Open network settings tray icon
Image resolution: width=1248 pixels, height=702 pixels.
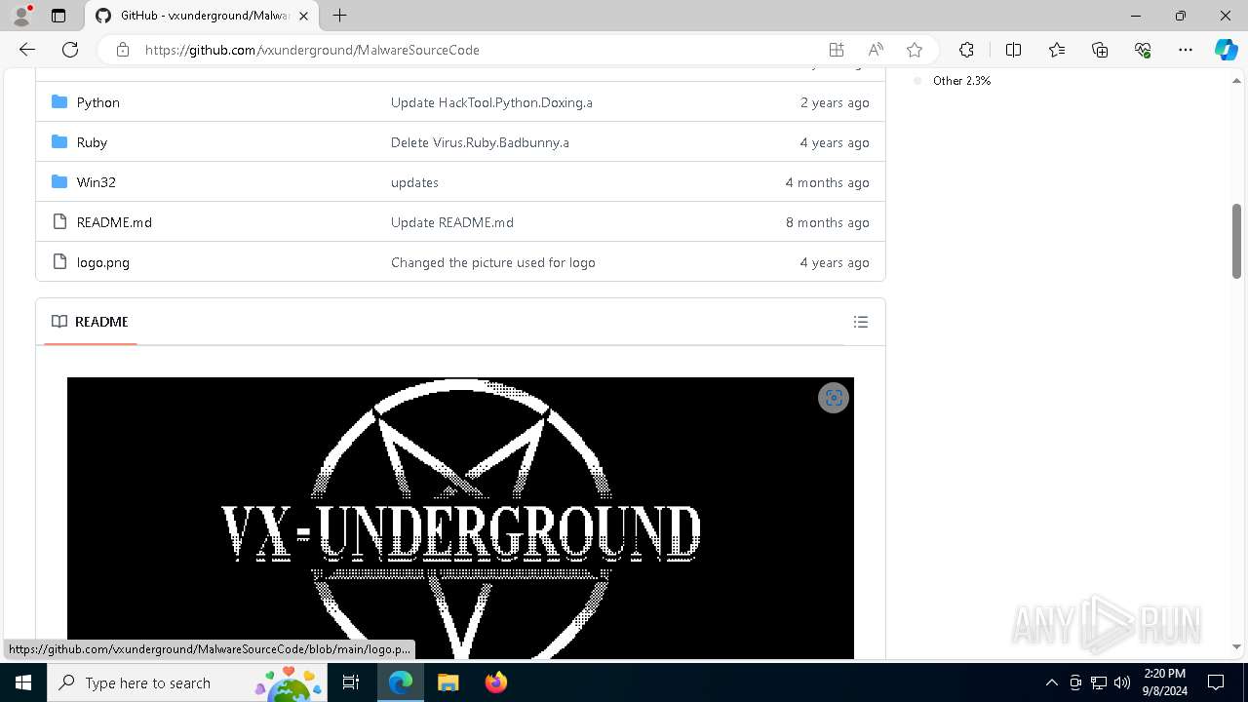(x=1099, y=682)
